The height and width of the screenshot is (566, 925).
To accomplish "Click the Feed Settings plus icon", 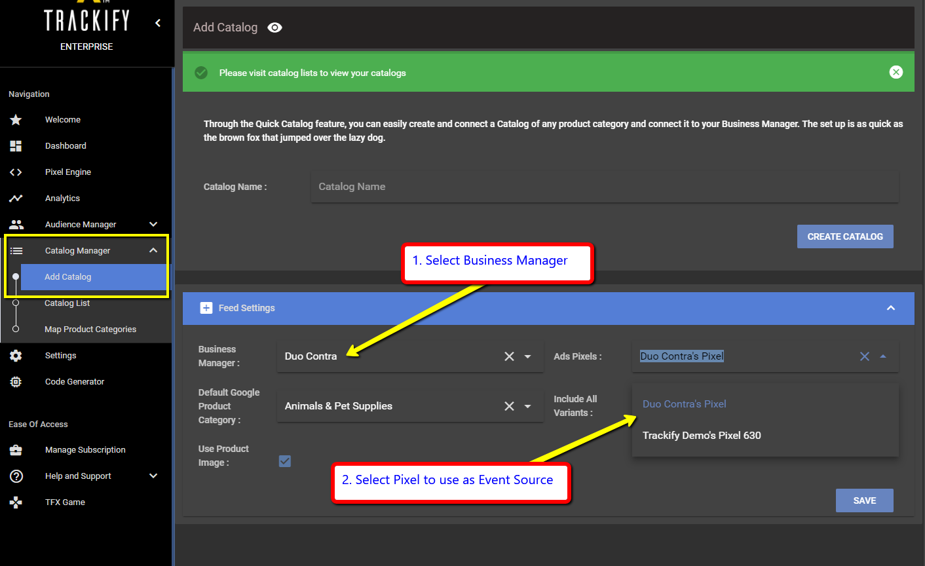I will (206, 308).
